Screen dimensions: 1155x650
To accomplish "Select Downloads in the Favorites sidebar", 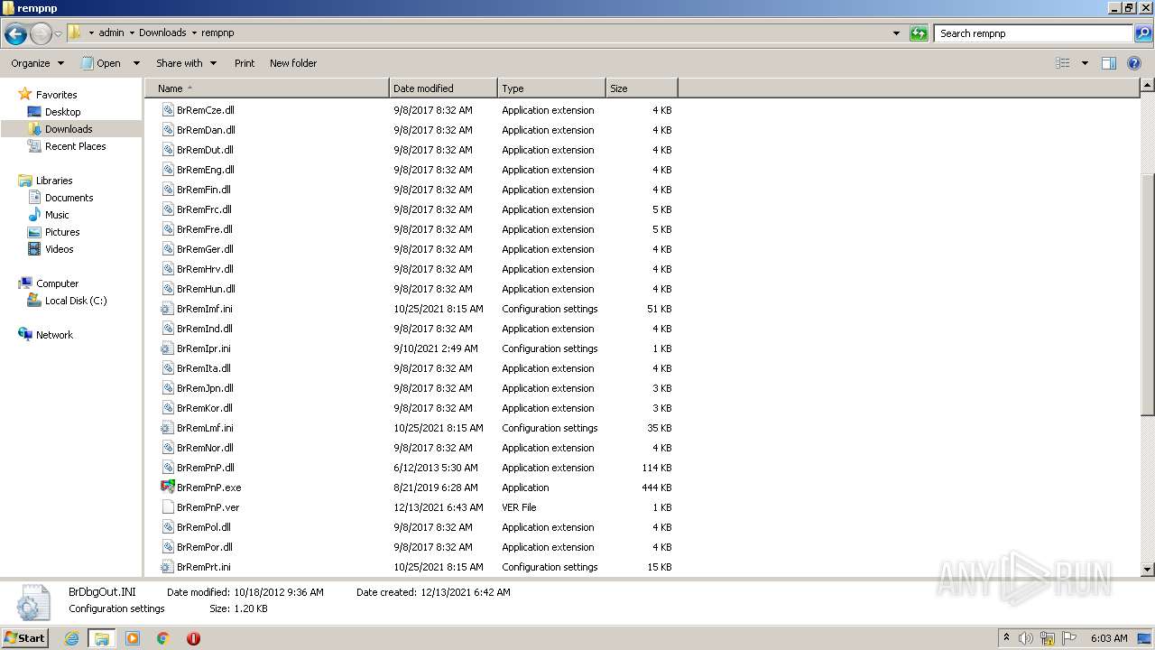I will click(x=69, y=129).
